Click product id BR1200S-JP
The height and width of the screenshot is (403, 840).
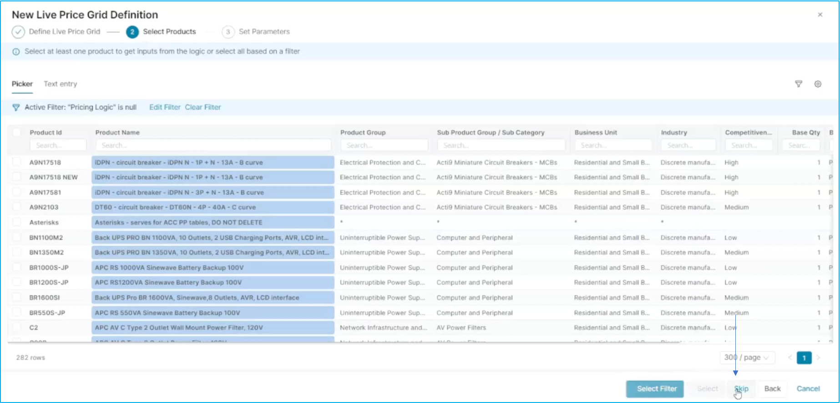click(49, 282)
